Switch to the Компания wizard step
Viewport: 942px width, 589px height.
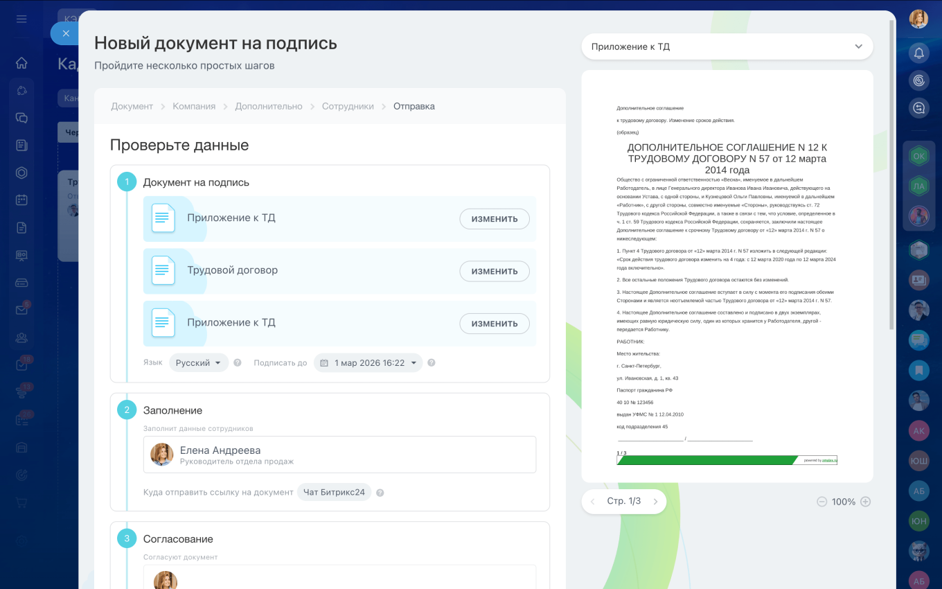(194, 106)
